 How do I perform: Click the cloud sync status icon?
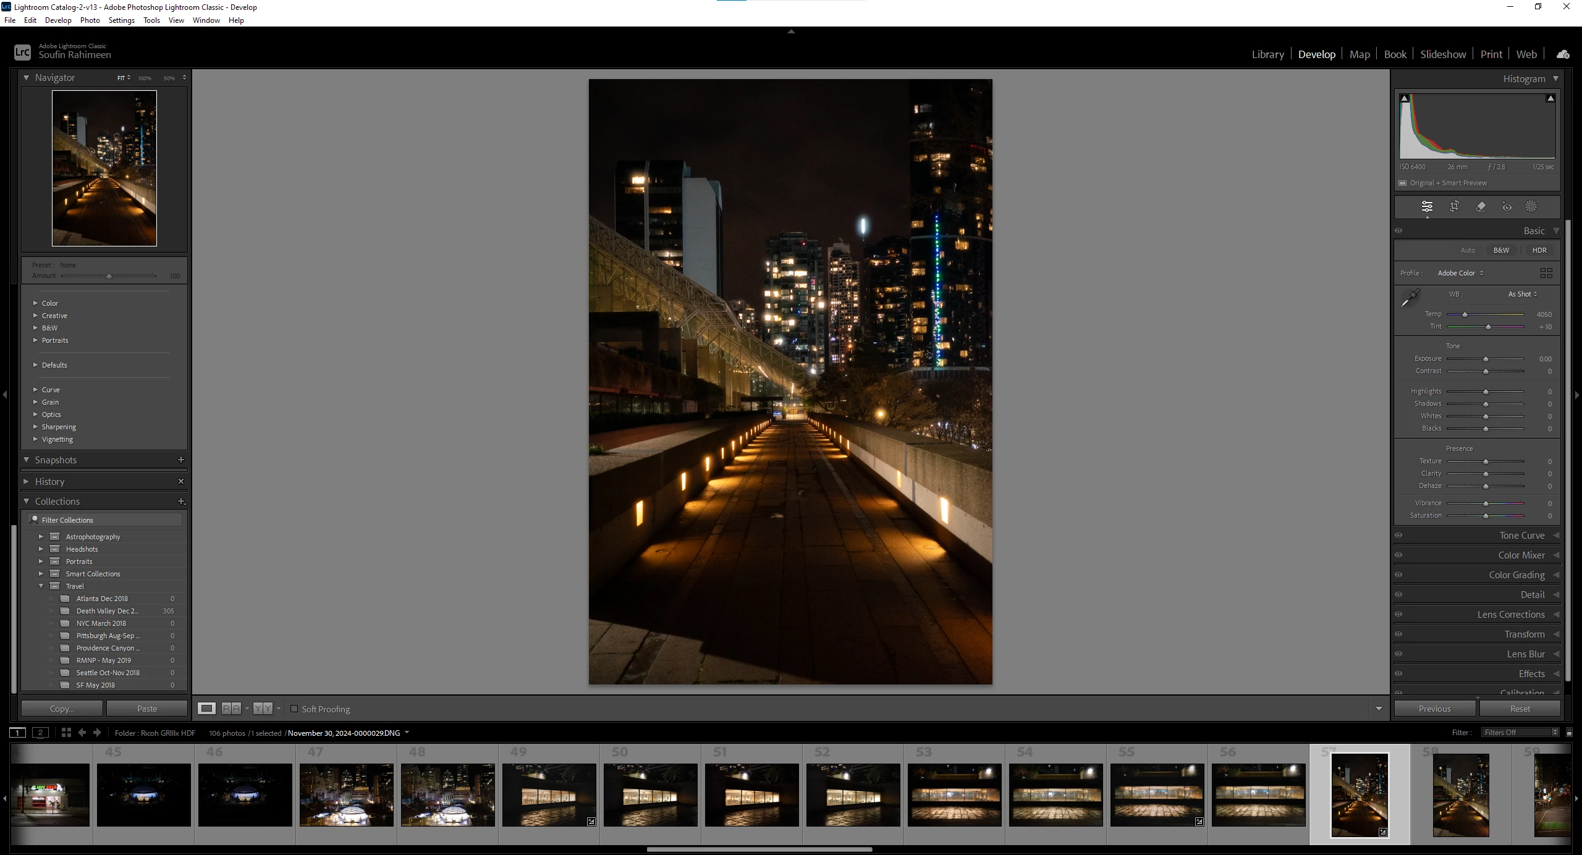click(x=1563, y=54)
